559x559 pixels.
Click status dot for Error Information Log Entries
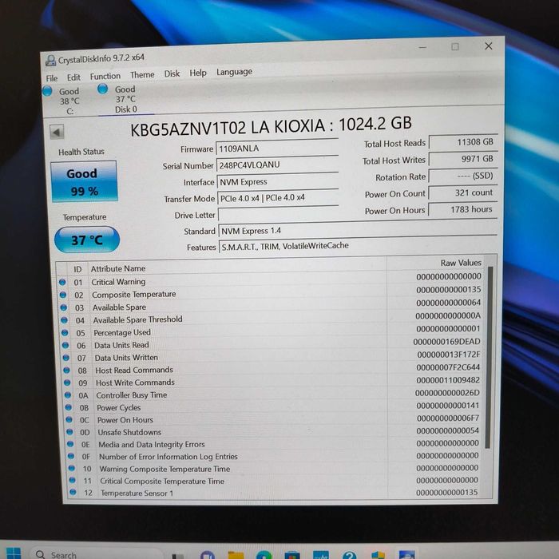(x=71, y=456)
